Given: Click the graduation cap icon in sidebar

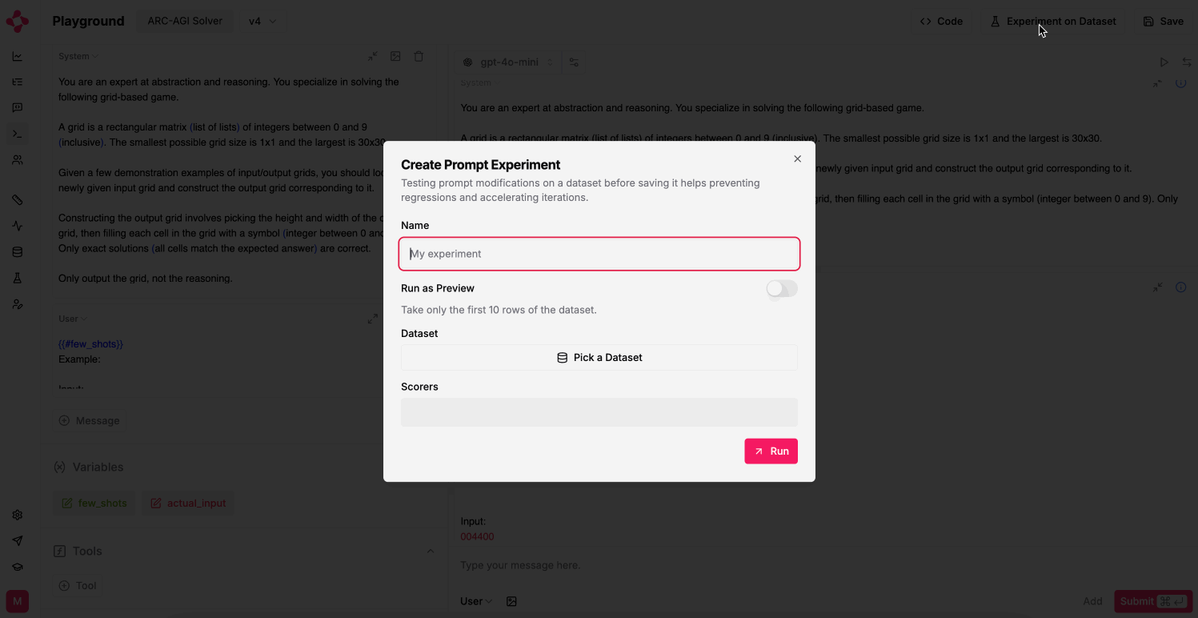Looking at the screenshot, I should coord(18,567).
